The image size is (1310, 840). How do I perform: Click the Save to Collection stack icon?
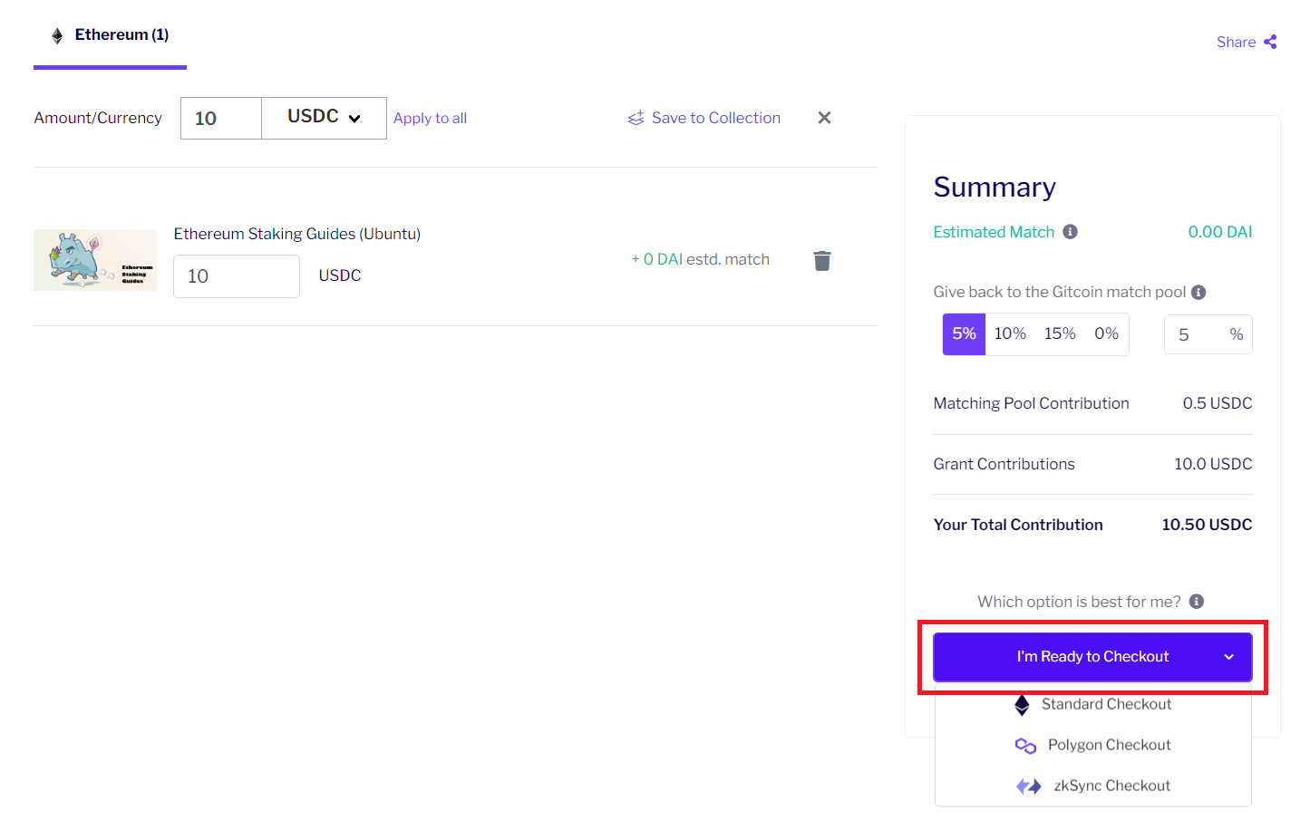tap(636, 118)
